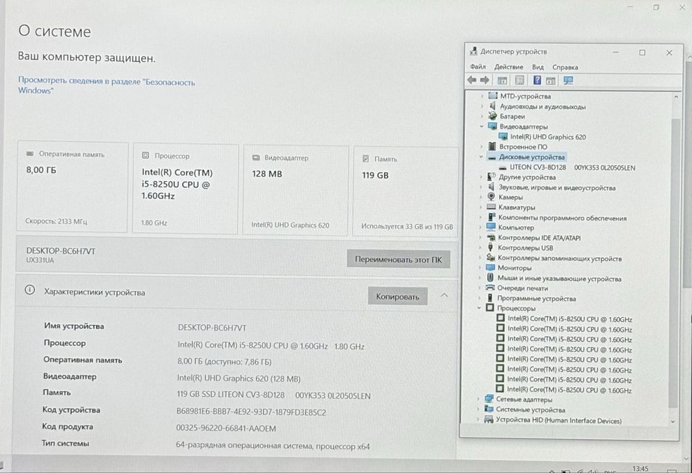
Task: Click the Системные устройства icon
Action: coord(489,409)
